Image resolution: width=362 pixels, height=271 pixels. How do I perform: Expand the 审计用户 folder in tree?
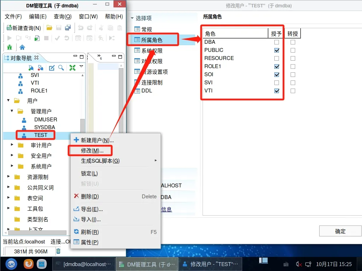point(12,145)
